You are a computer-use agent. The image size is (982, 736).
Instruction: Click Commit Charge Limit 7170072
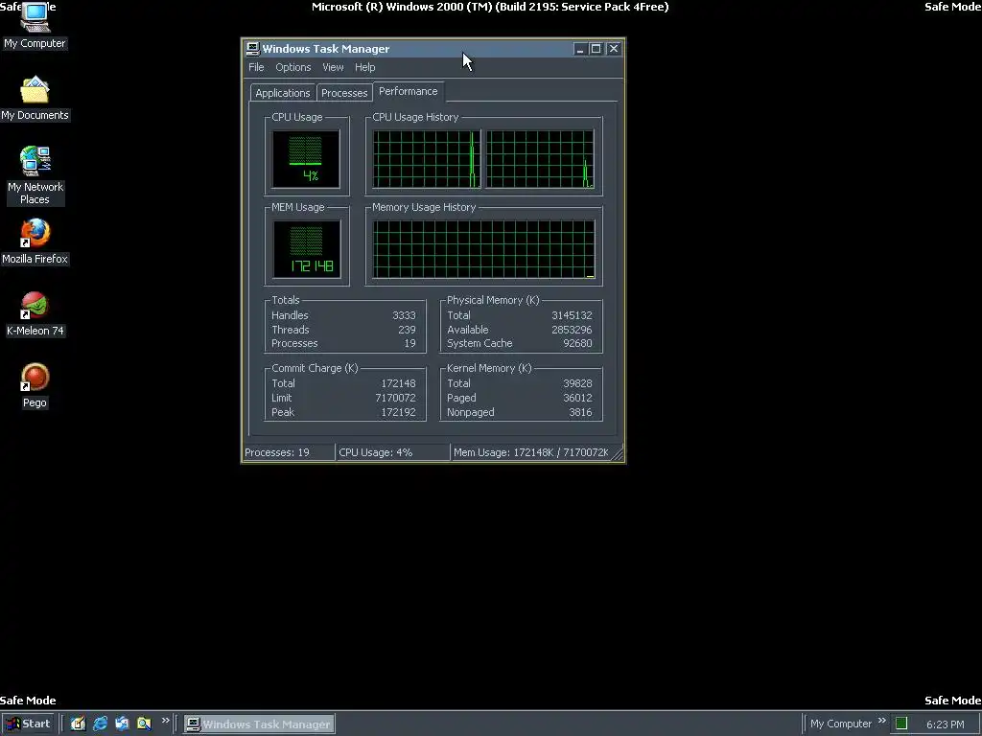point(395,398)
